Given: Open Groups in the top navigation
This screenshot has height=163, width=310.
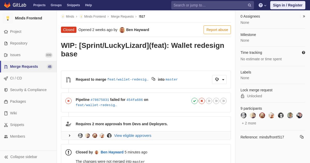Looking at the screenshot, I should [56, 5].
